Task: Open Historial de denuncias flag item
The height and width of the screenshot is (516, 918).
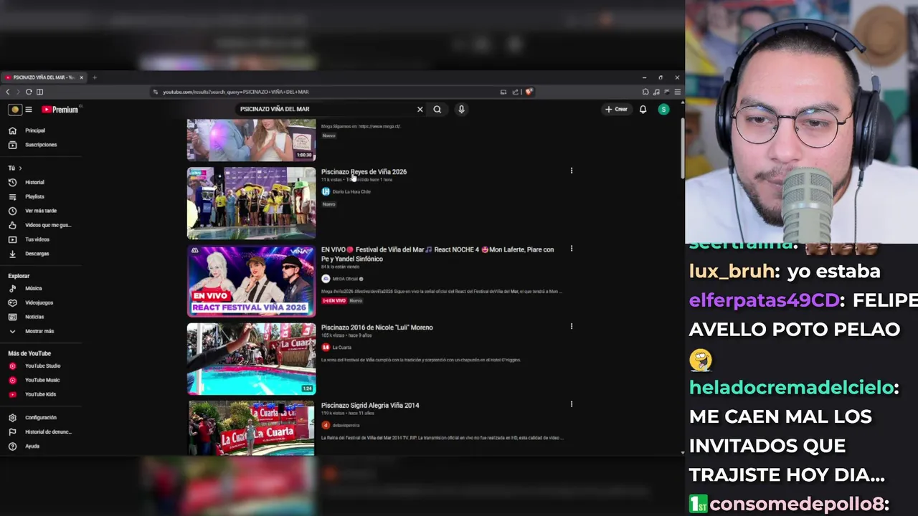Action: pos(47,432)
